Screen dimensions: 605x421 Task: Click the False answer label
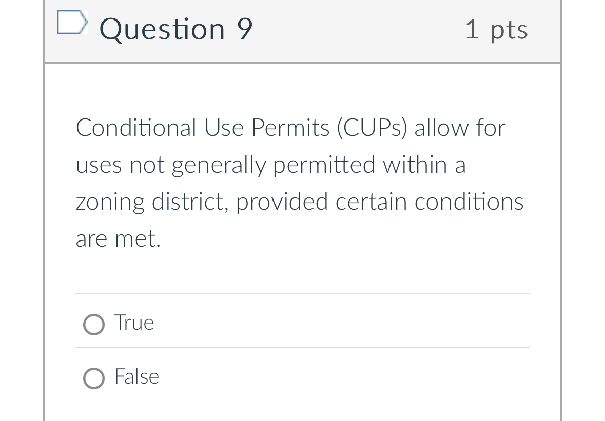[136, 376]
